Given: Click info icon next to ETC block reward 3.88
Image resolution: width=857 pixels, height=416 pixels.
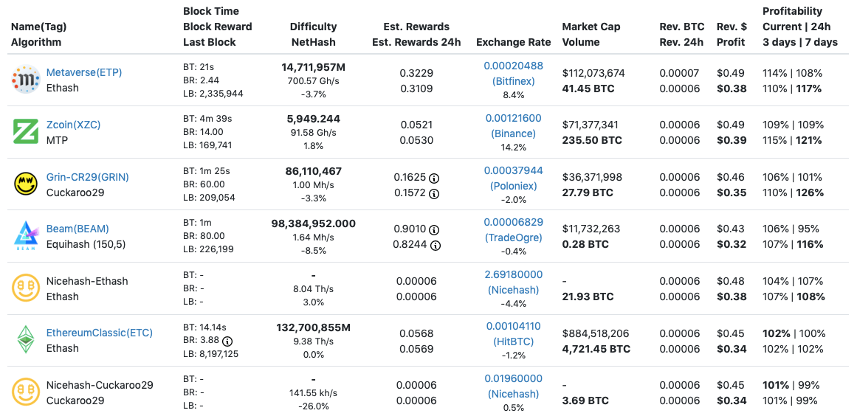Looking at the screenshot, I should pos(227,342).
